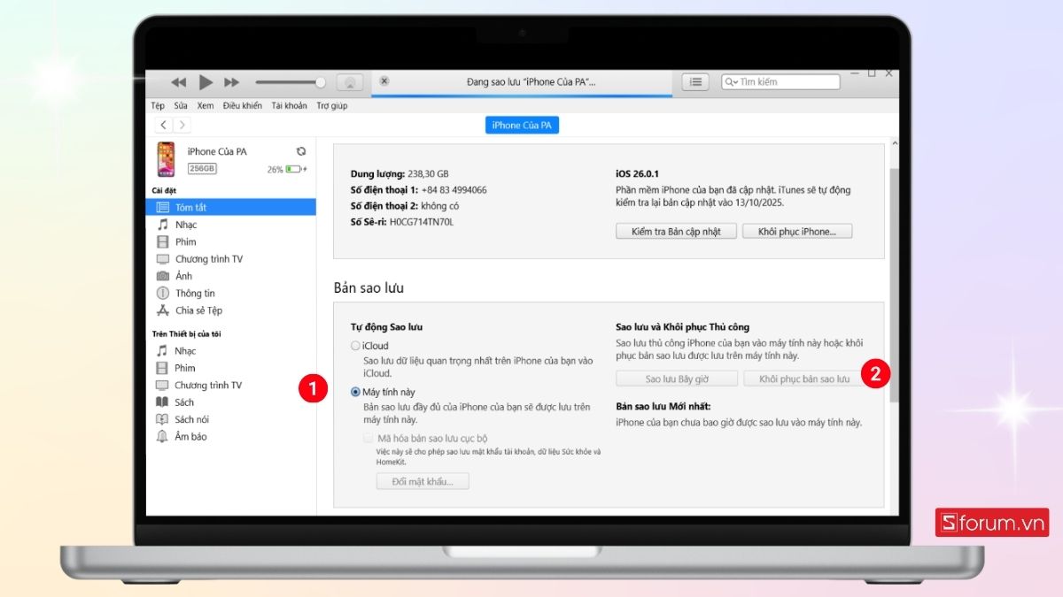
Task: Go back with the left chevron
Action: tap(164, 126)
